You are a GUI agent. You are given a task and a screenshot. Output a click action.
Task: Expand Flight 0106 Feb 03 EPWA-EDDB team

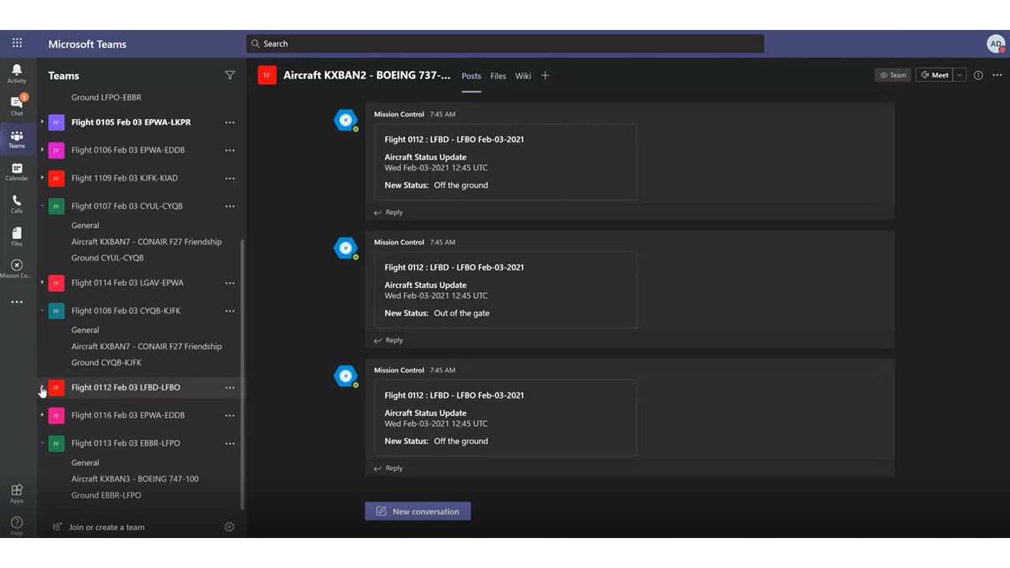(43, 150)
